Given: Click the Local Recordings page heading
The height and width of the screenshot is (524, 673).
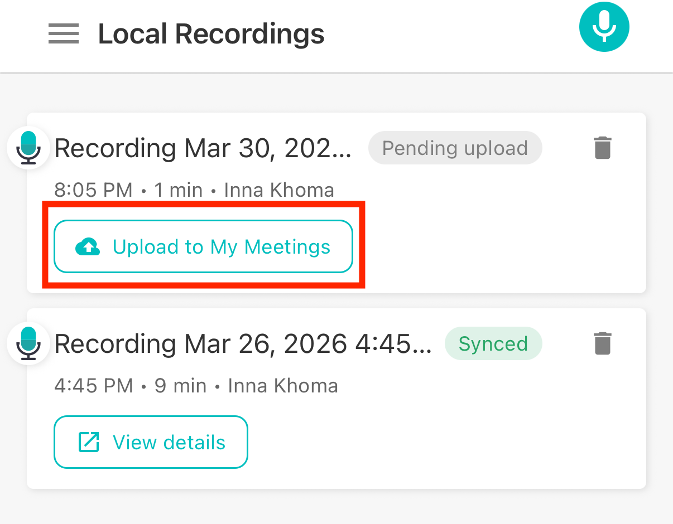Looking at the screenshot, I should coord(211,35).
